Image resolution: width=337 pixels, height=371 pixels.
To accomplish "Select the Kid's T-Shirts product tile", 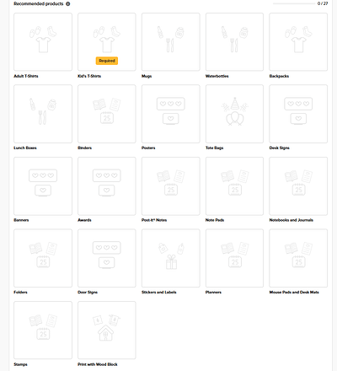I will point(107,42).
